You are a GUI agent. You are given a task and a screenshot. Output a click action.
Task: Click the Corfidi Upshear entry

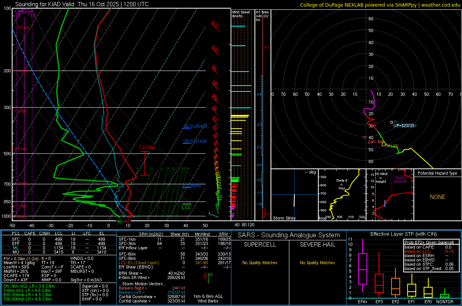[x=152, y=301]
